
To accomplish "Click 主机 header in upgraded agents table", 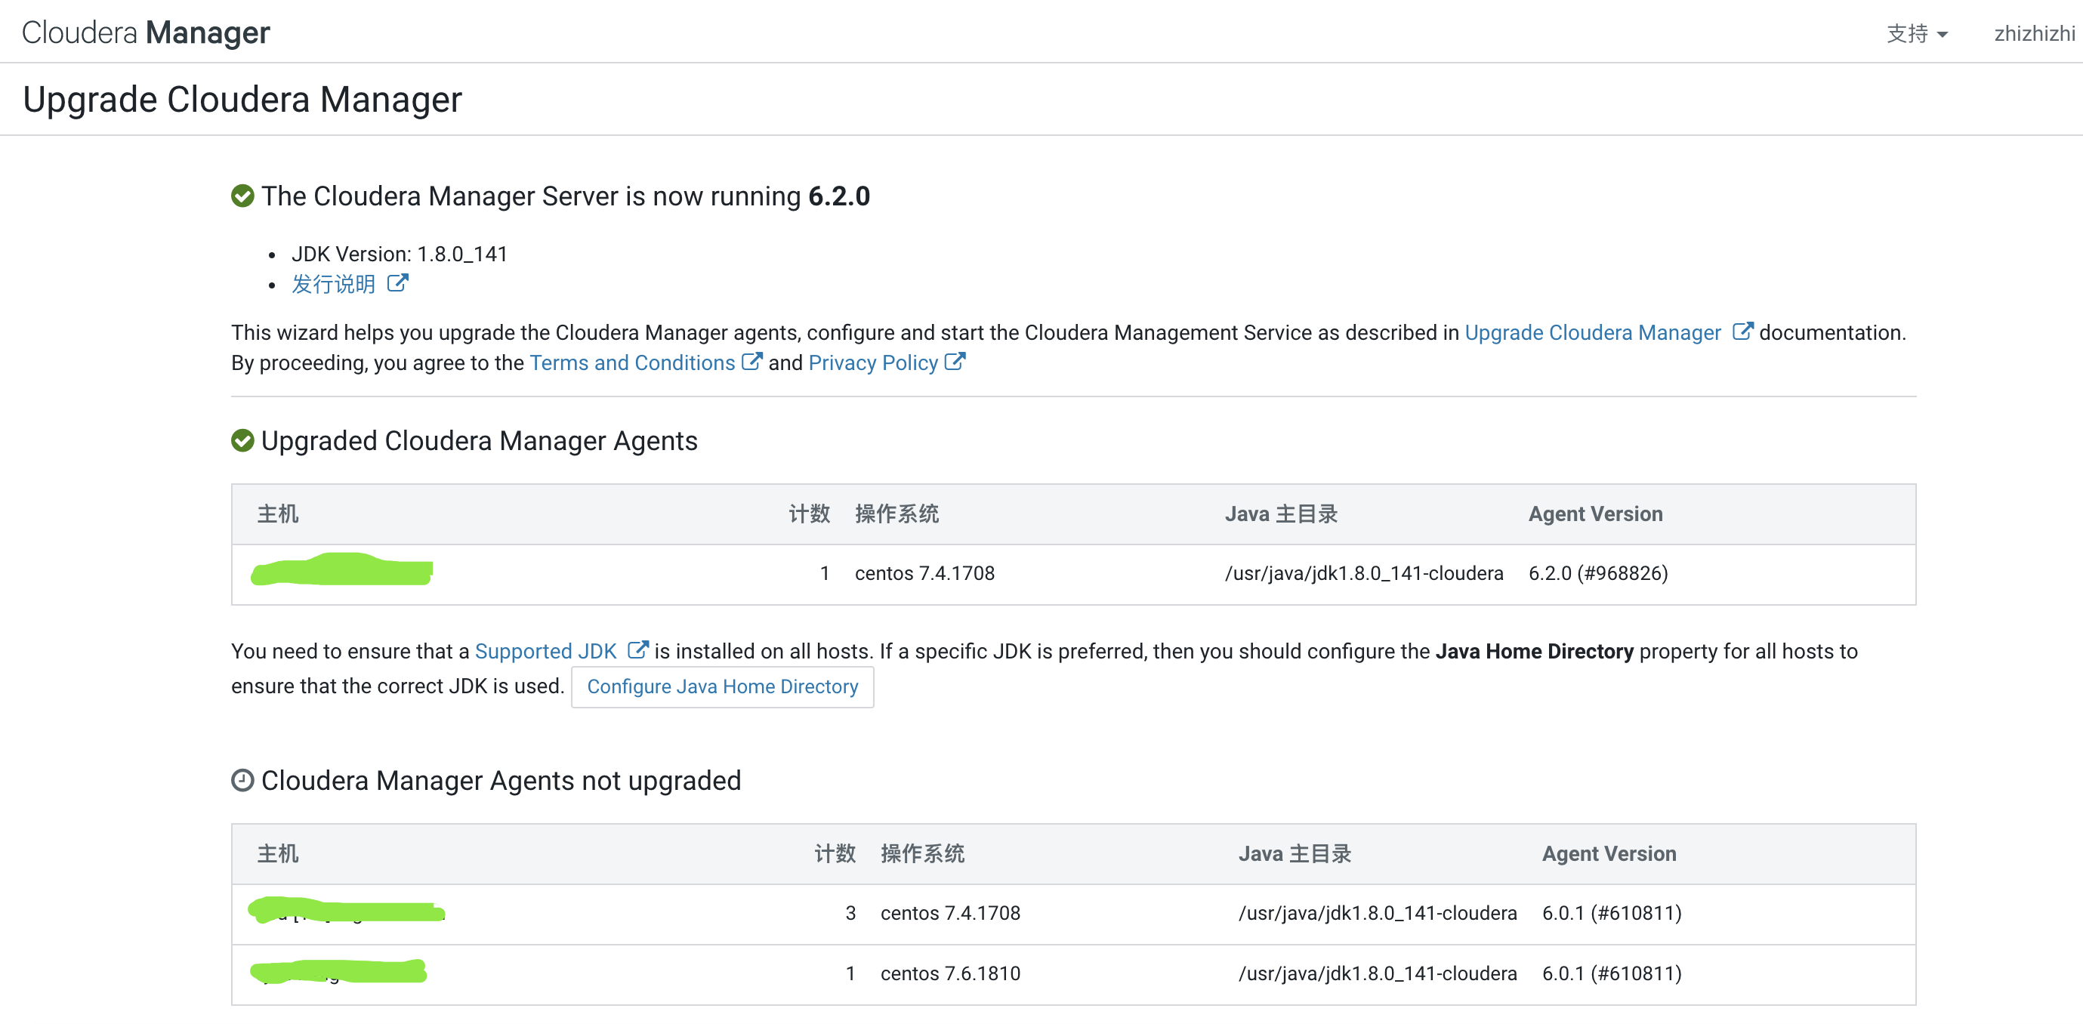I will click(277, 514).
